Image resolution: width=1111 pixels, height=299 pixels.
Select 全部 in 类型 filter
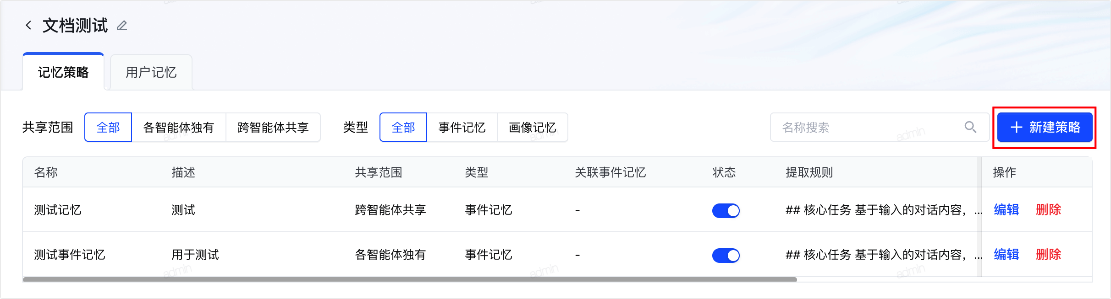coord(403,127)
